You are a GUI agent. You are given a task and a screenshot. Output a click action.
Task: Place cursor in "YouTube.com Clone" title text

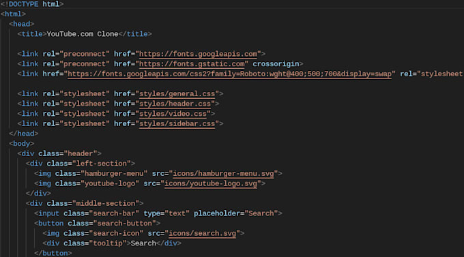[x=83, y=34]
